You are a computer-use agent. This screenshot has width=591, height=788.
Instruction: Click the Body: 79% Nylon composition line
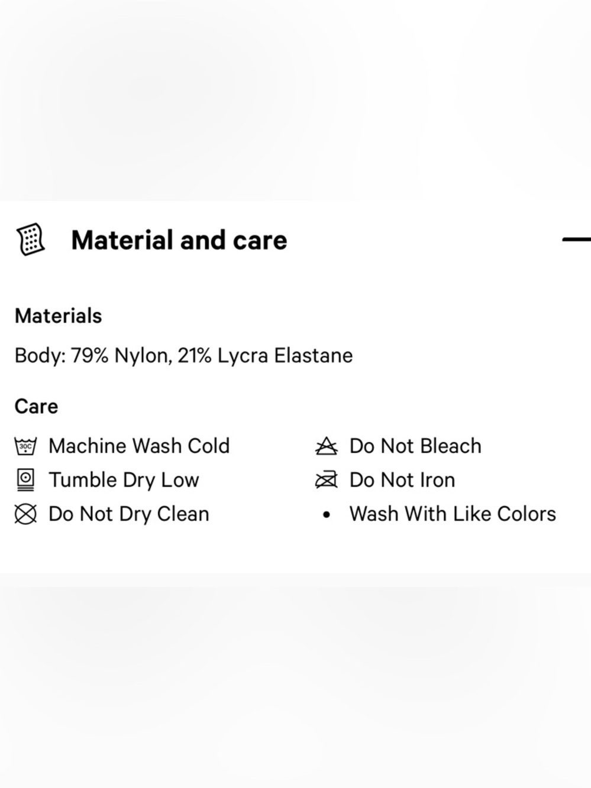(x=183, y=355)
